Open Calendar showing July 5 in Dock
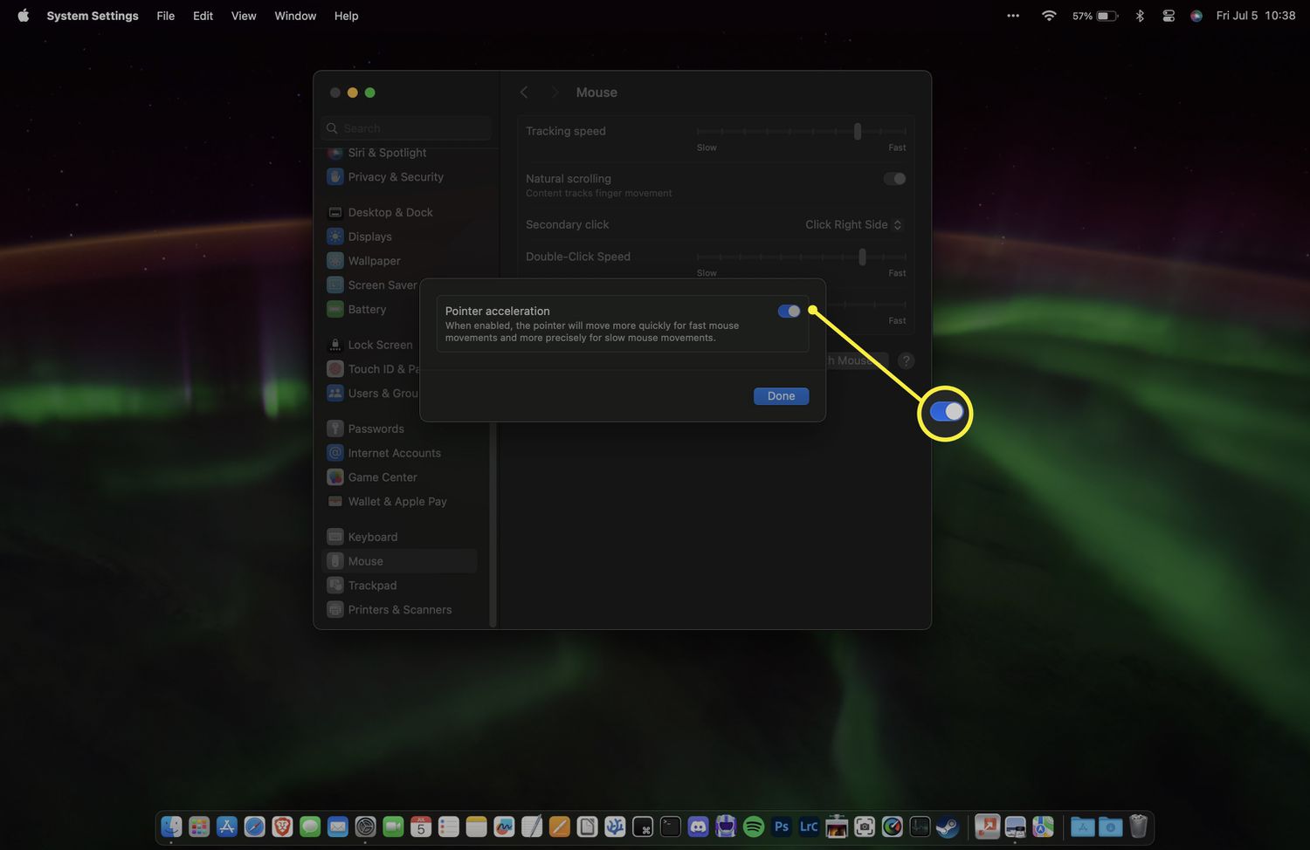Screen dimensions: 1310x850 421,826
